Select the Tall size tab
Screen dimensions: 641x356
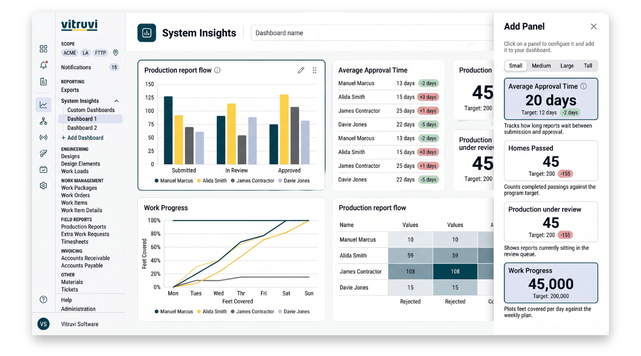click(588, 66)
